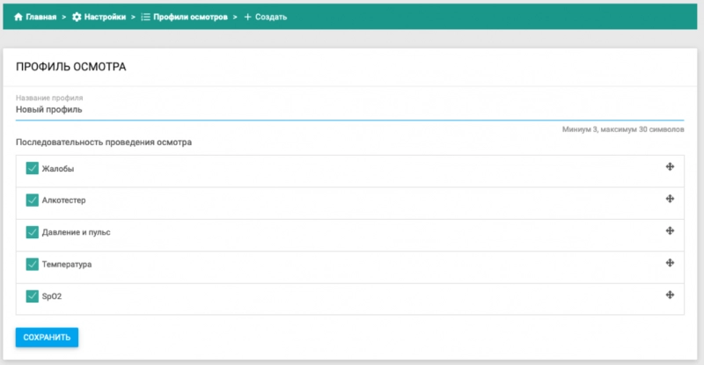The width and height of the screenshot is (704, 365).
Task: Open Настройки breadcrumb link
Action: [105, 17]
